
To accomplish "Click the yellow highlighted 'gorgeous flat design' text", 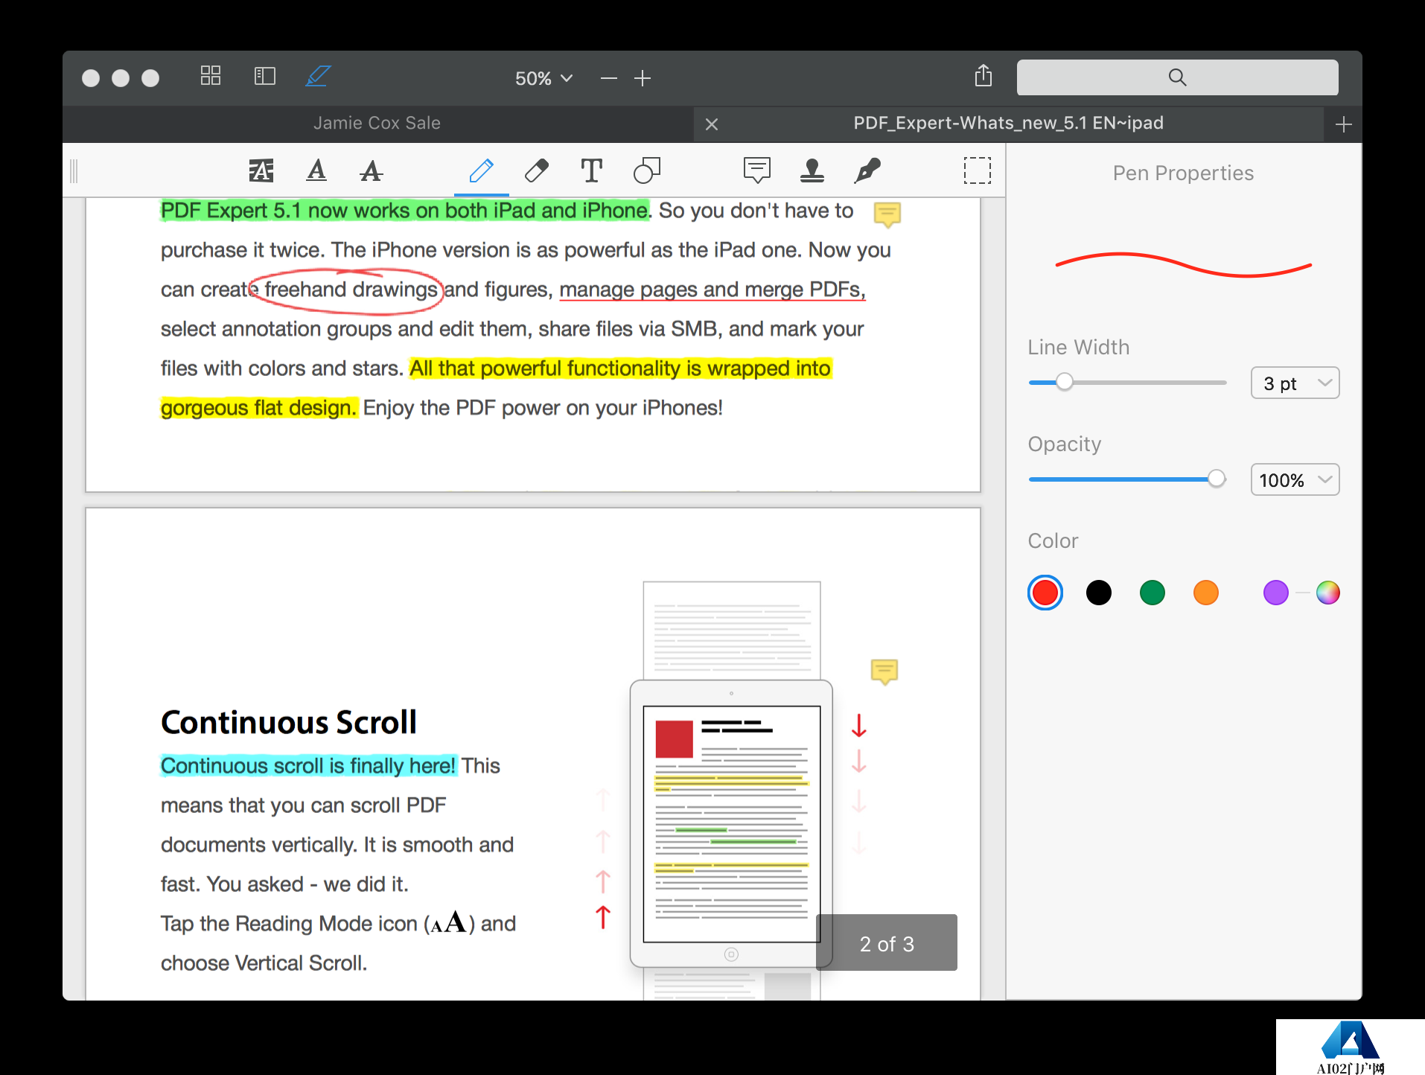I will 259,408.
